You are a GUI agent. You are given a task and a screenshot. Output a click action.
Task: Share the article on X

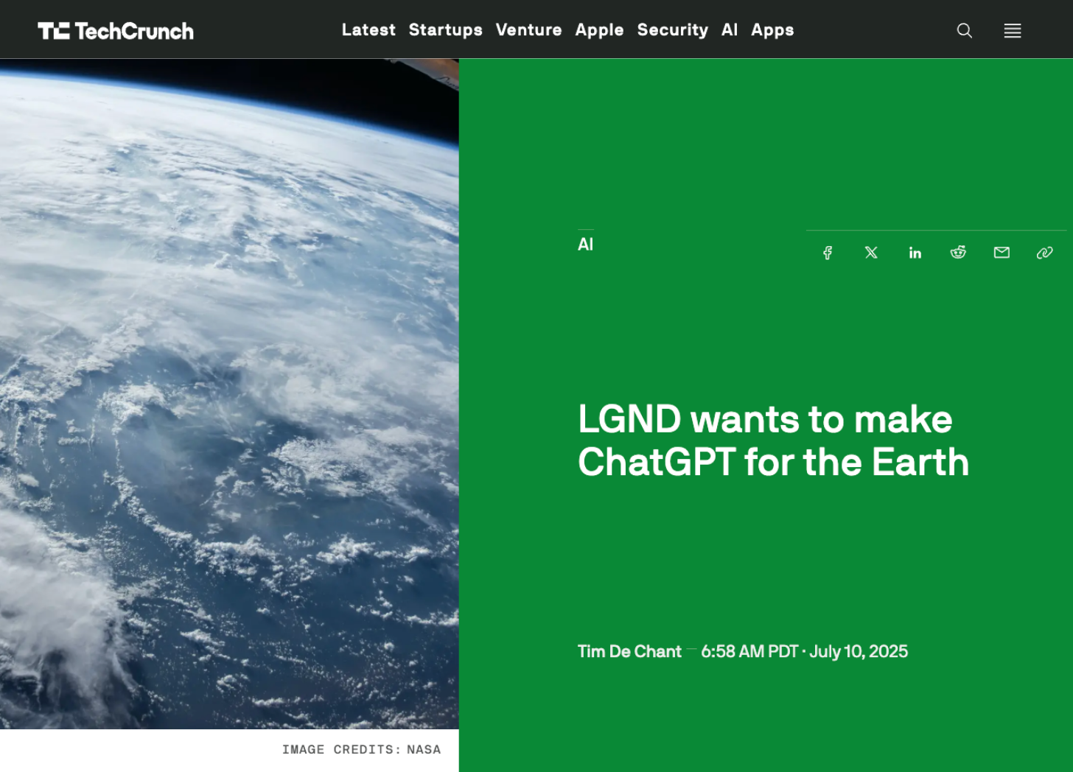click(x=871, y=253)
